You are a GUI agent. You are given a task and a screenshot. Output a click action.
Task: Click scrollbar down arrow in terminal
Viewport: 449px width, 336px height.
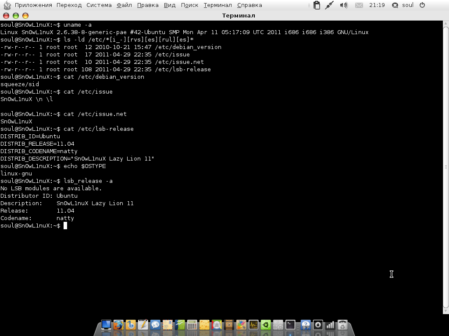(x=446, y=311)
